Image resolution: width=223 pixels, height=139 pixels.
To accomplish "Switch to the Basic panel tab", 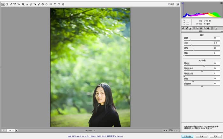I will tap(183, 28).
